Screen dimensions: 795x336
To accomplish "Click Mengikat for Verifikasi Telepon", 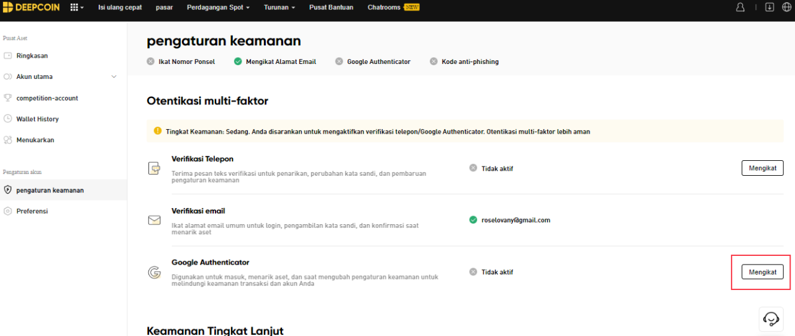I will 763,168.
